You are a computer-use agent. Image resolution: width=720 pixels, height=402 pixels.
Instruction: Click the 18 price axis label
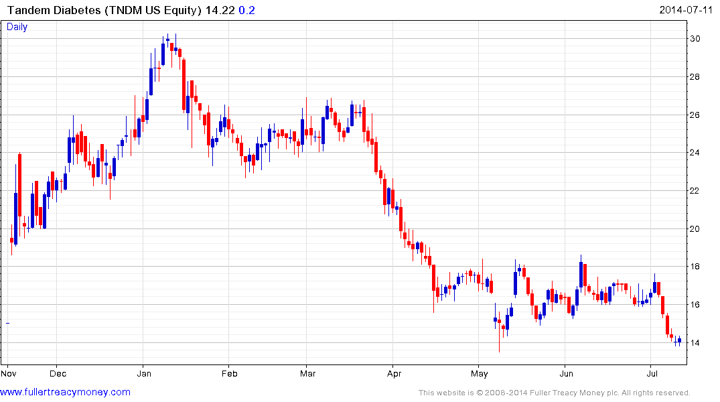coord(695,267)
